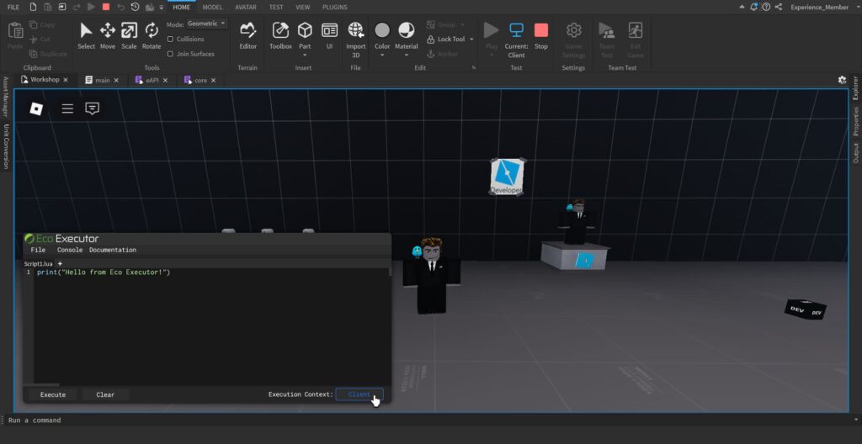Activate the Select tool
Screen dimensions: 862x444
pos(86,35)
